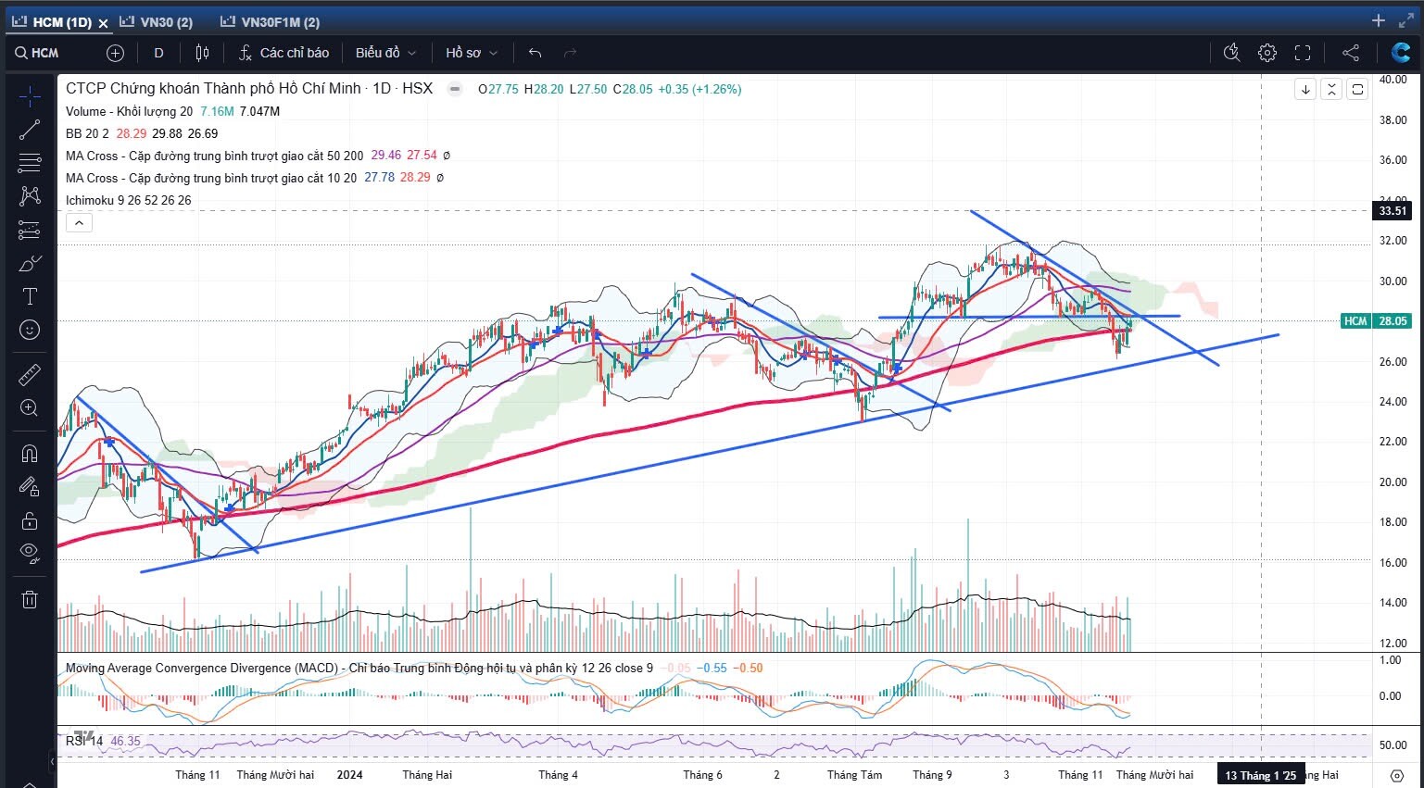Viewport: 1424px width, 788px height.
Task: Activate the zoom in tool
Action: pos(30,407)
